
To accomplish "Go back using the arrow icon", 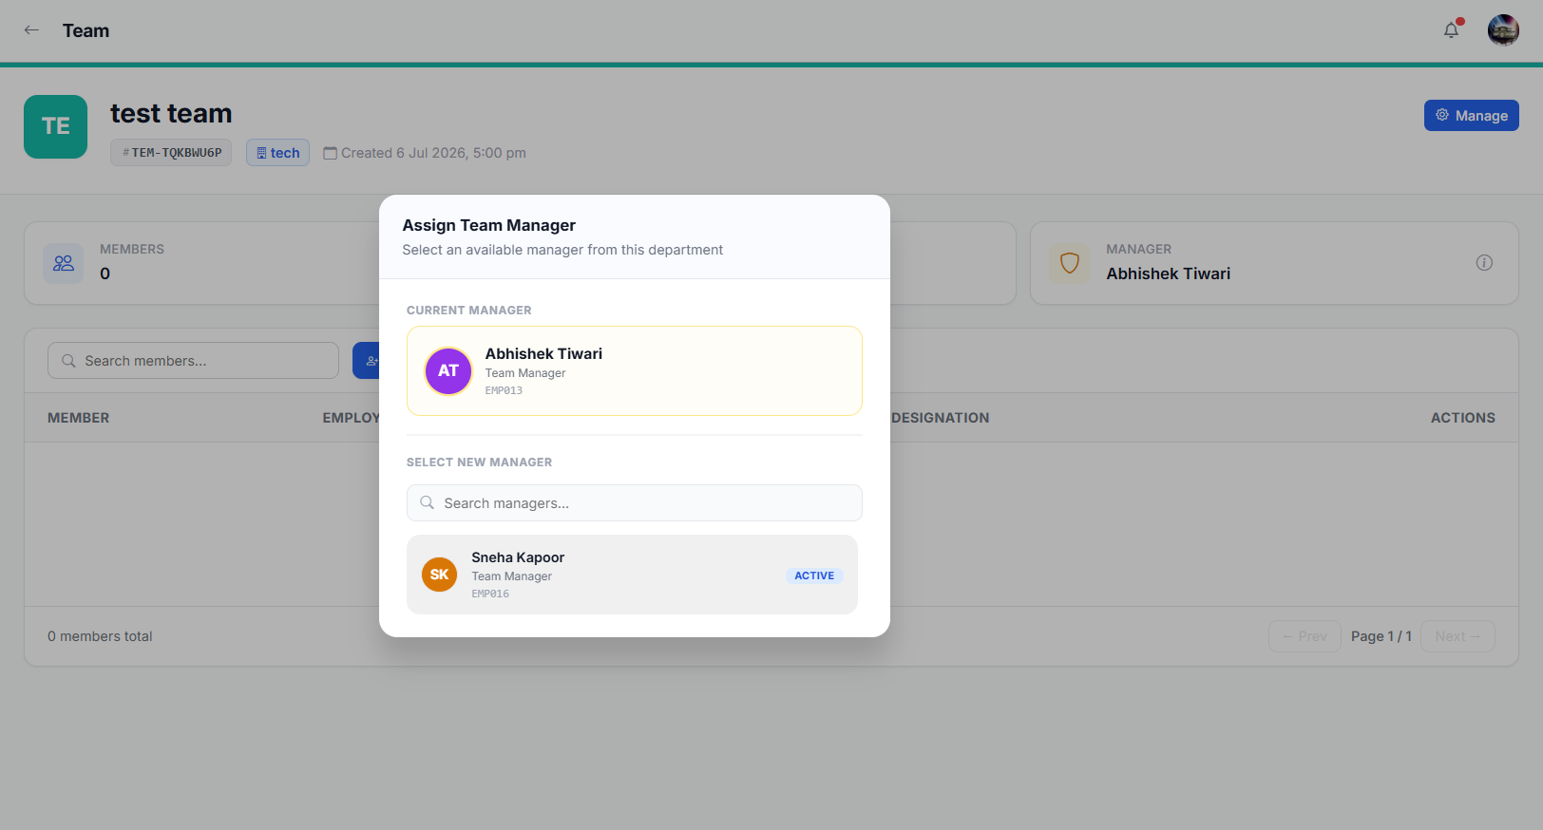I will click(31, 30).
